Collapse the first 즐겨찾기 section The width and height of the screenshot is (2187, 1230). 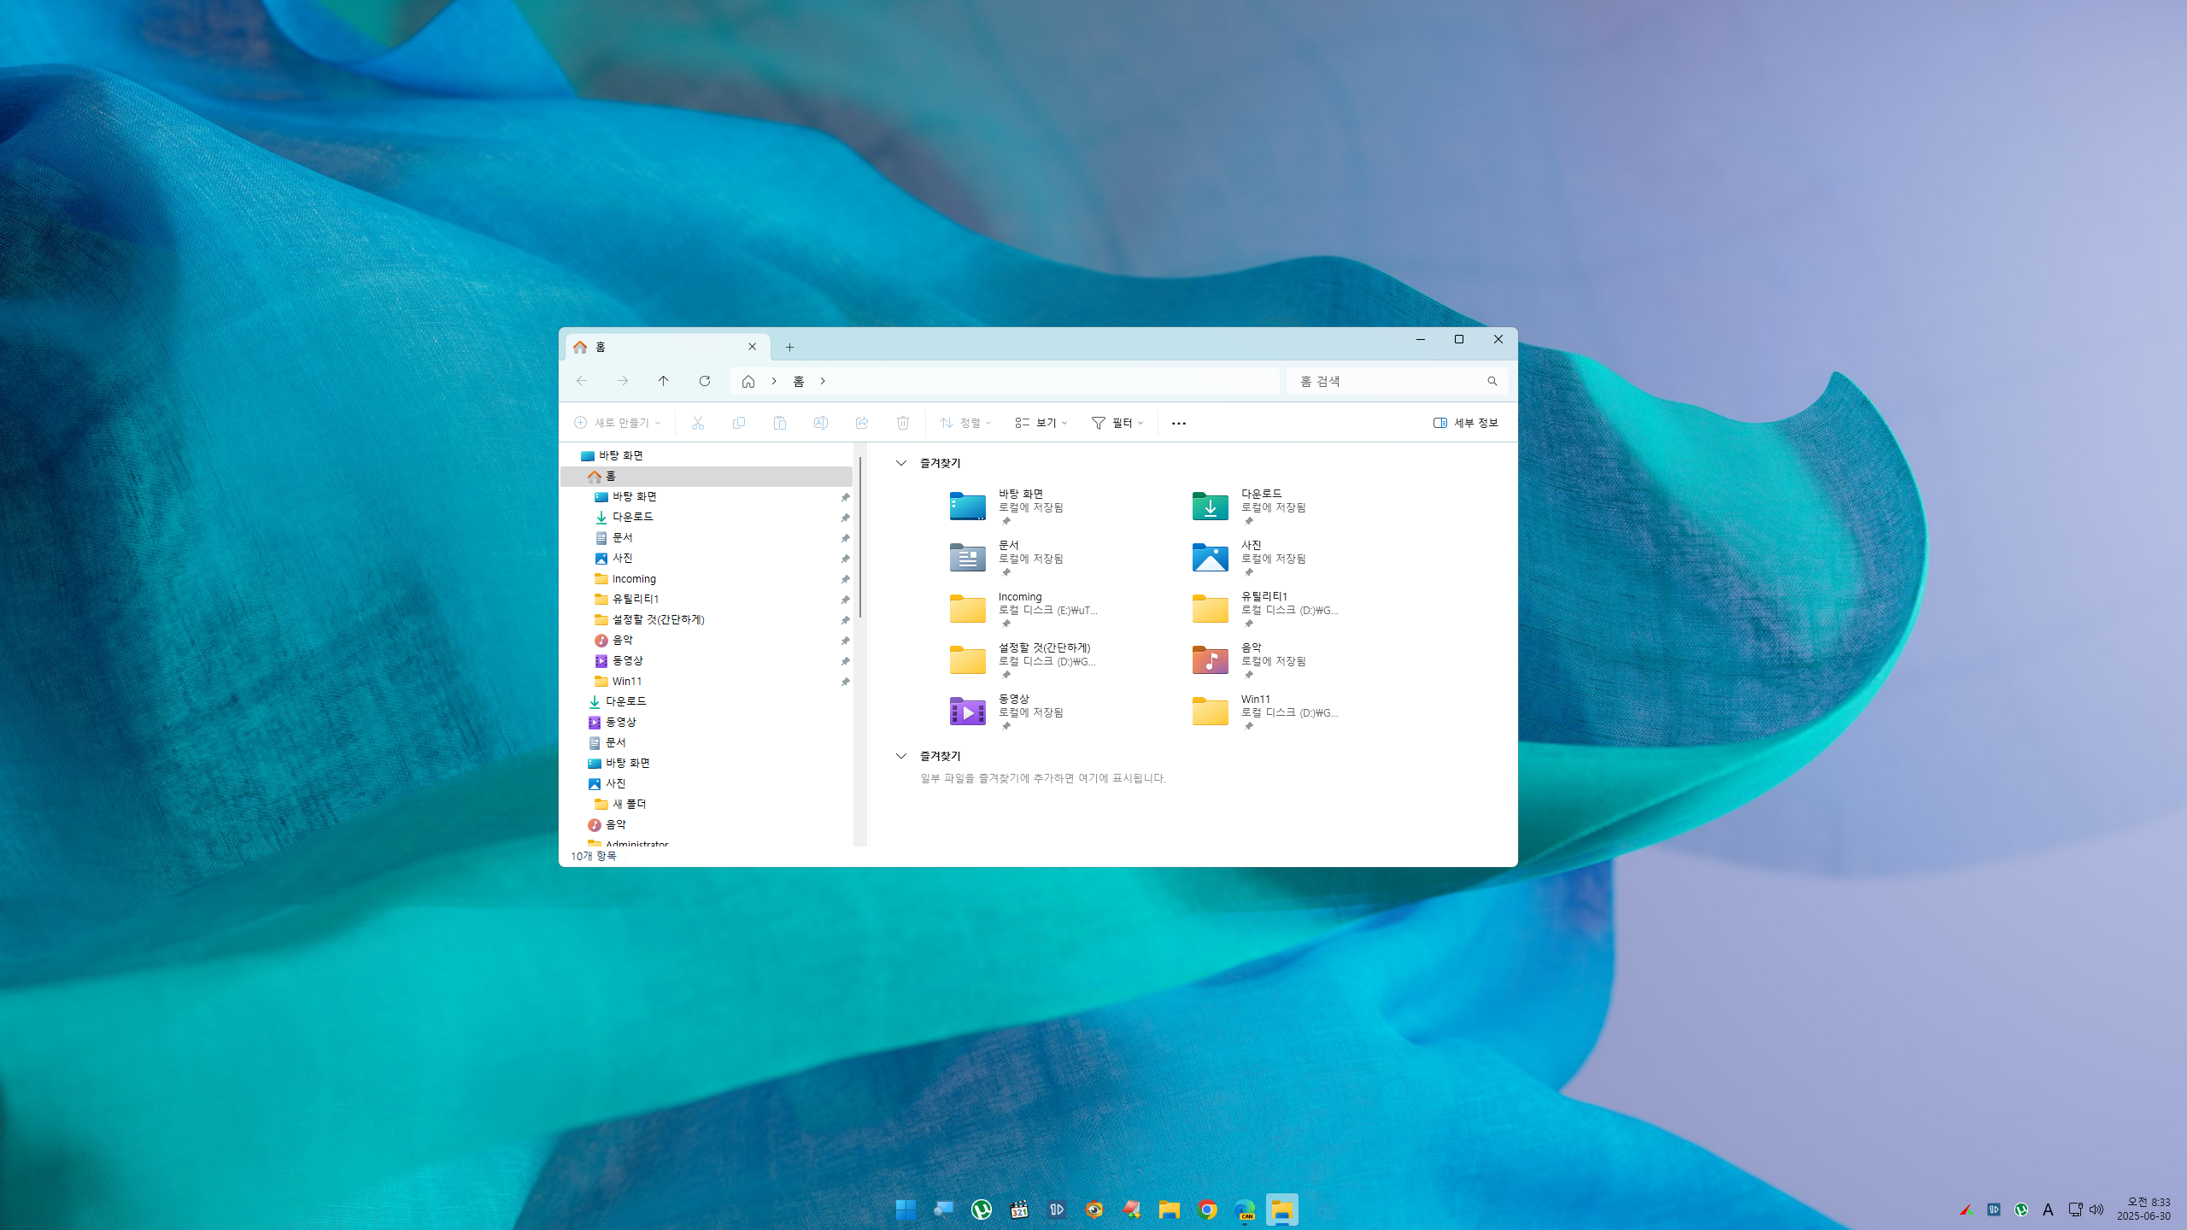(900, 463)
